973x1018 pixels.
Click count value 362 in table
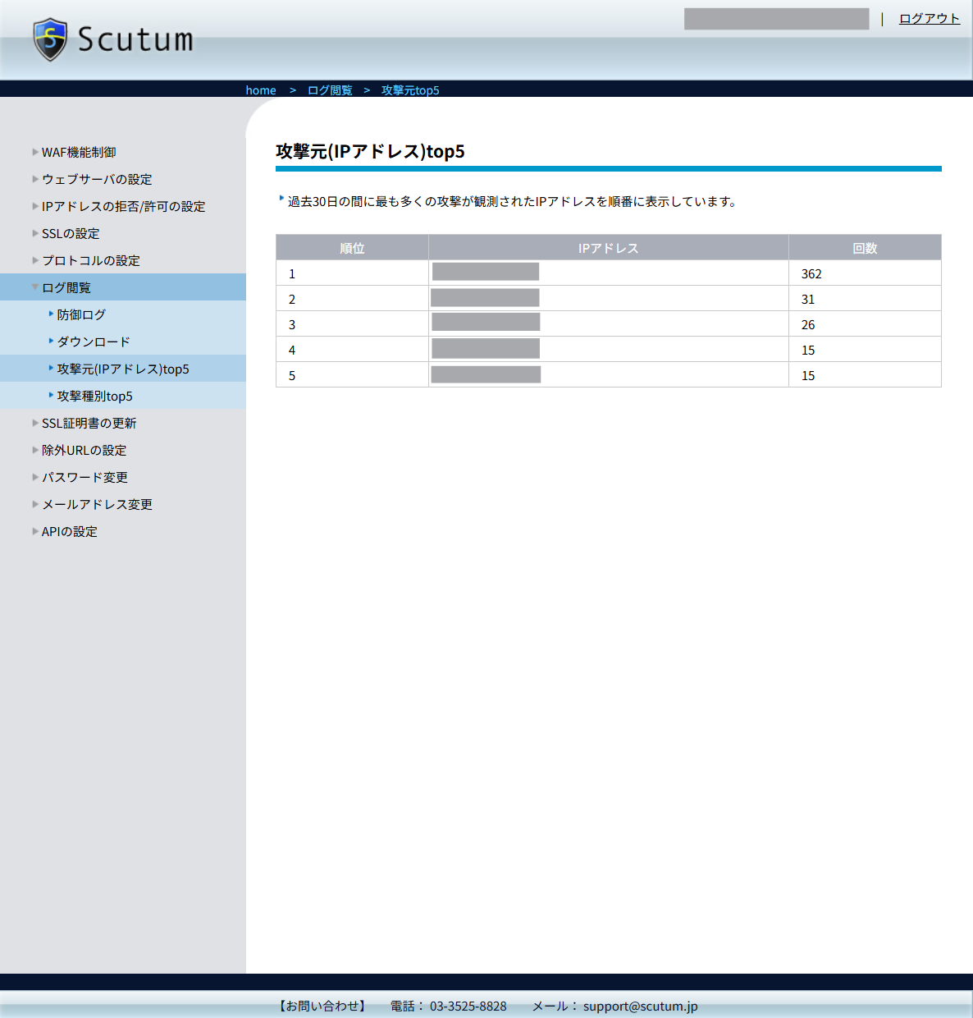(x=811, y=273)
